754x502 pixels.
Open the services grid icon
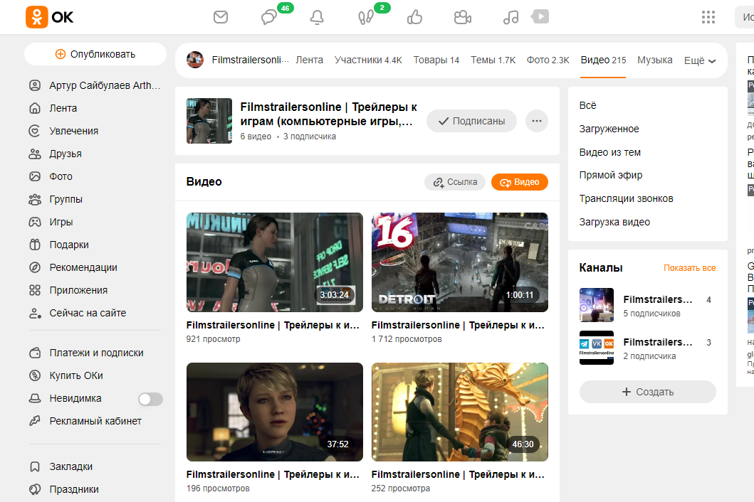point(708,17)
